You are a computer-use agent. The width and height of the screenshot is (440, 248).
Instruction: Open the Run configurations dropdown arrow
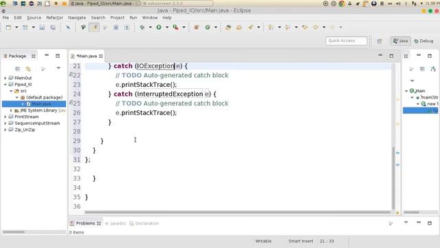pyautogui.click(x=167, y=28)
